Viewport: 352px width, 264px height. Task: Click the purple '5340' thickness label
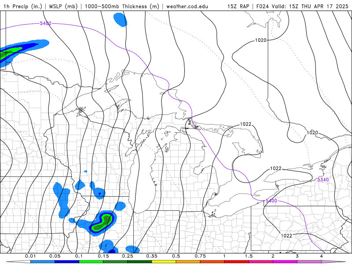[x=323, y=180]
